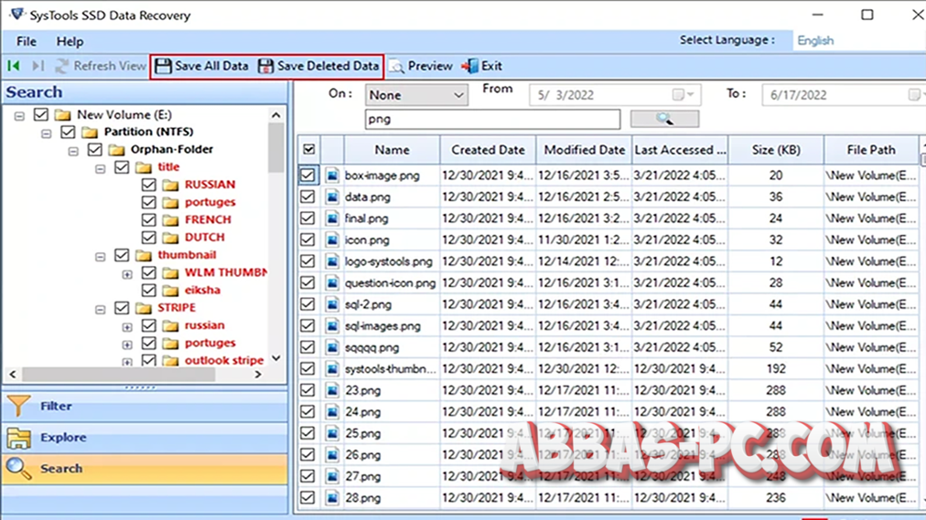Go to first item navigation arrow

coord(14,66)
